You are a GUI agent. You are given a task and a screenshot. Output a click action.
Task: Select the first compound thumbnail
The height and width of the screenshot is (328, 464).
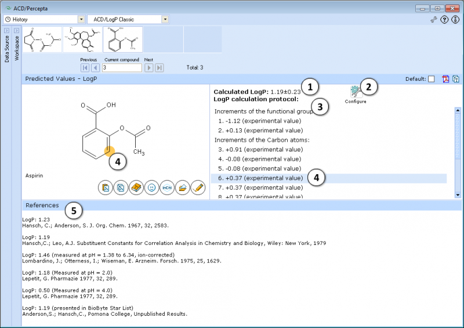[42, 39]
